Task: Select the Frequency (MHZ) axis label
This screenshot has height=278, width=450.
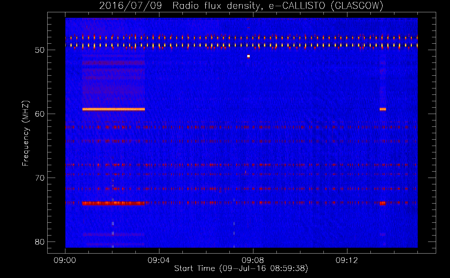Action: (x=25, y=133)
